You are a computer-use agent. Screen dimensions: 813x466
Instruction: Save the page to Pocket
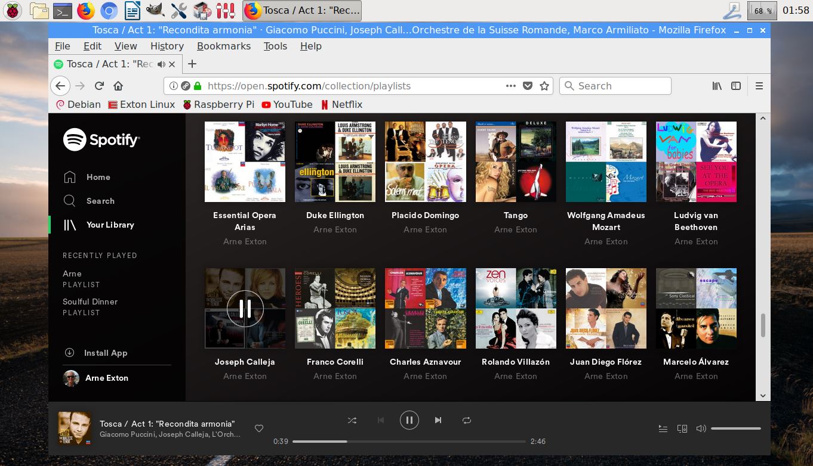[528, 86]
